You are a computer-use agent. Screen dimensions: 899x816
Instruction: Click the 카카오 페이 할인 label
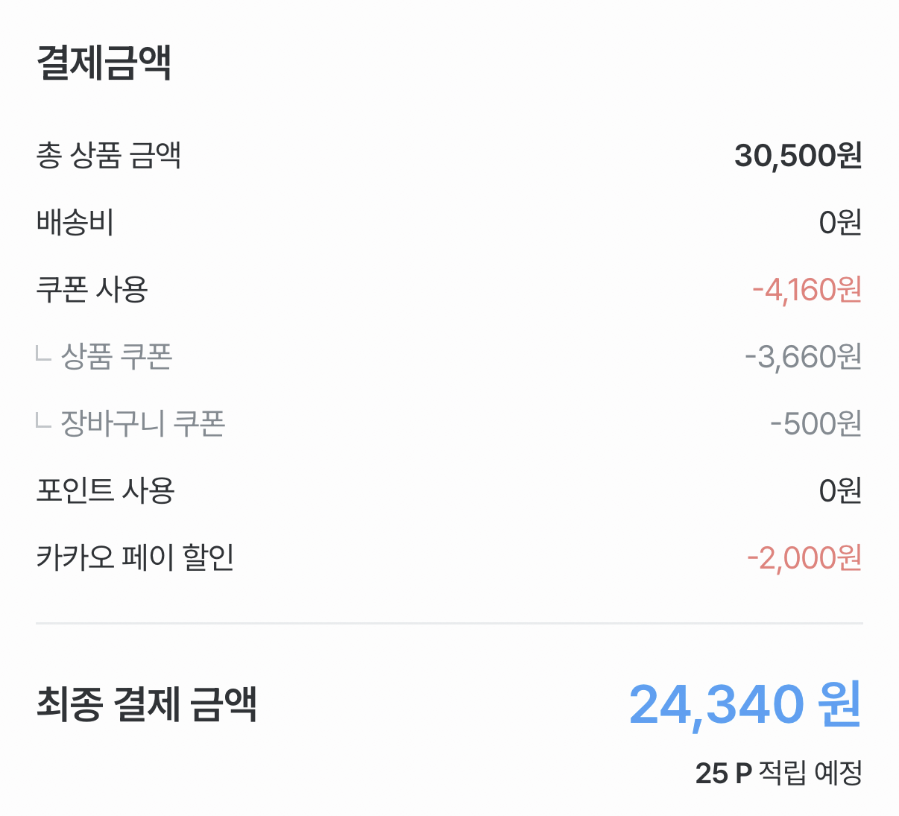coord(135,557)
